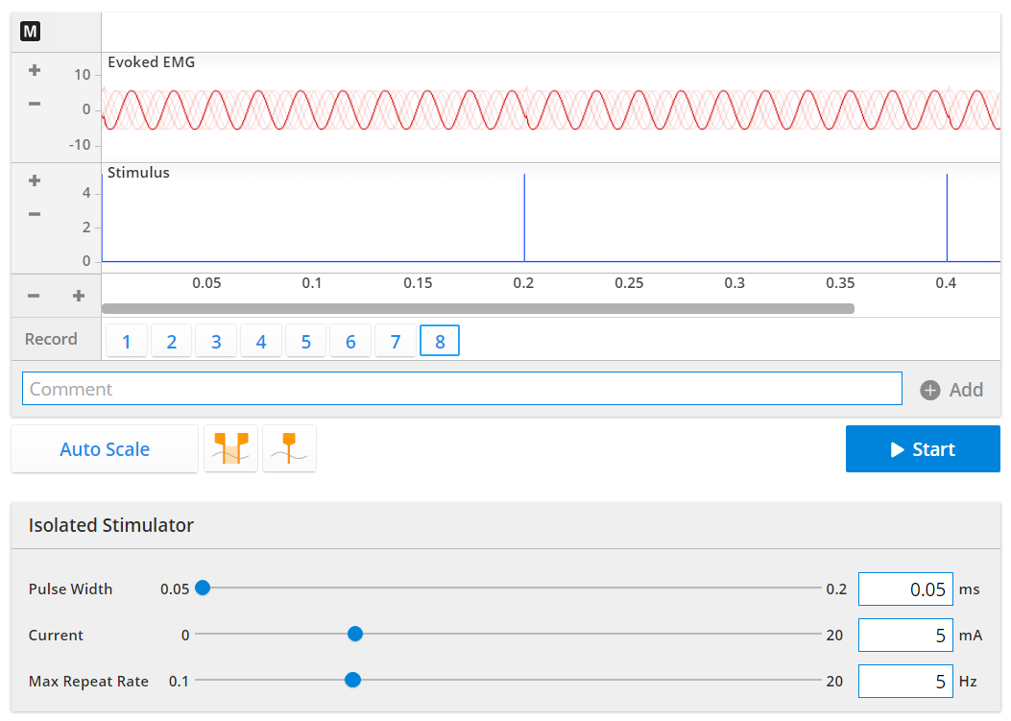This screenshot has width=1011, height=721.
Task: Click the Auto Scale button
Action: click(x=104, y=448)
